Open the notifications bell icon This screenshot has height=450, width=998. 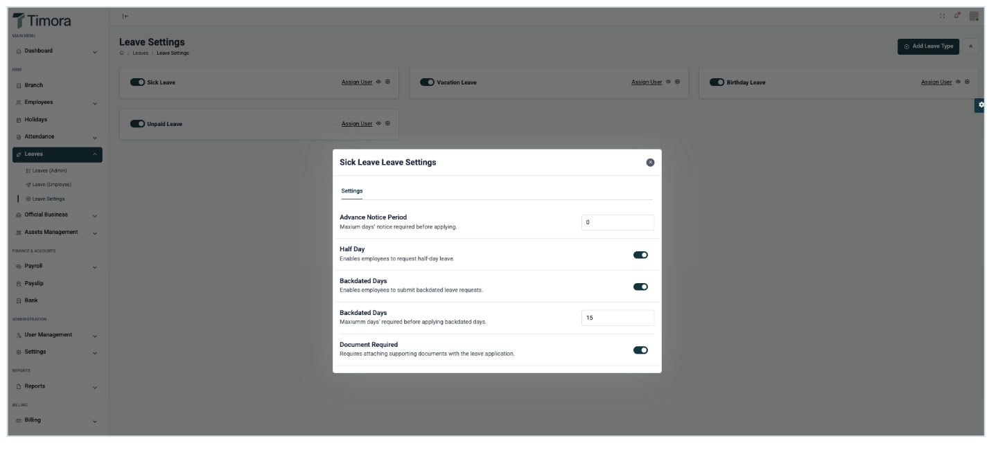click(957, 15)
